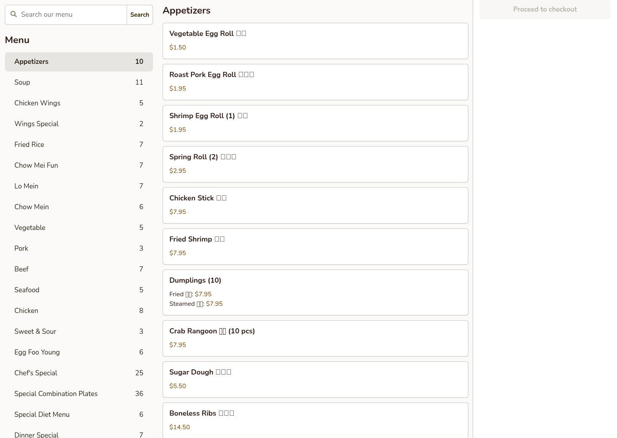
Task: Open Sweet & Sour category
Action: coord(79,332)
